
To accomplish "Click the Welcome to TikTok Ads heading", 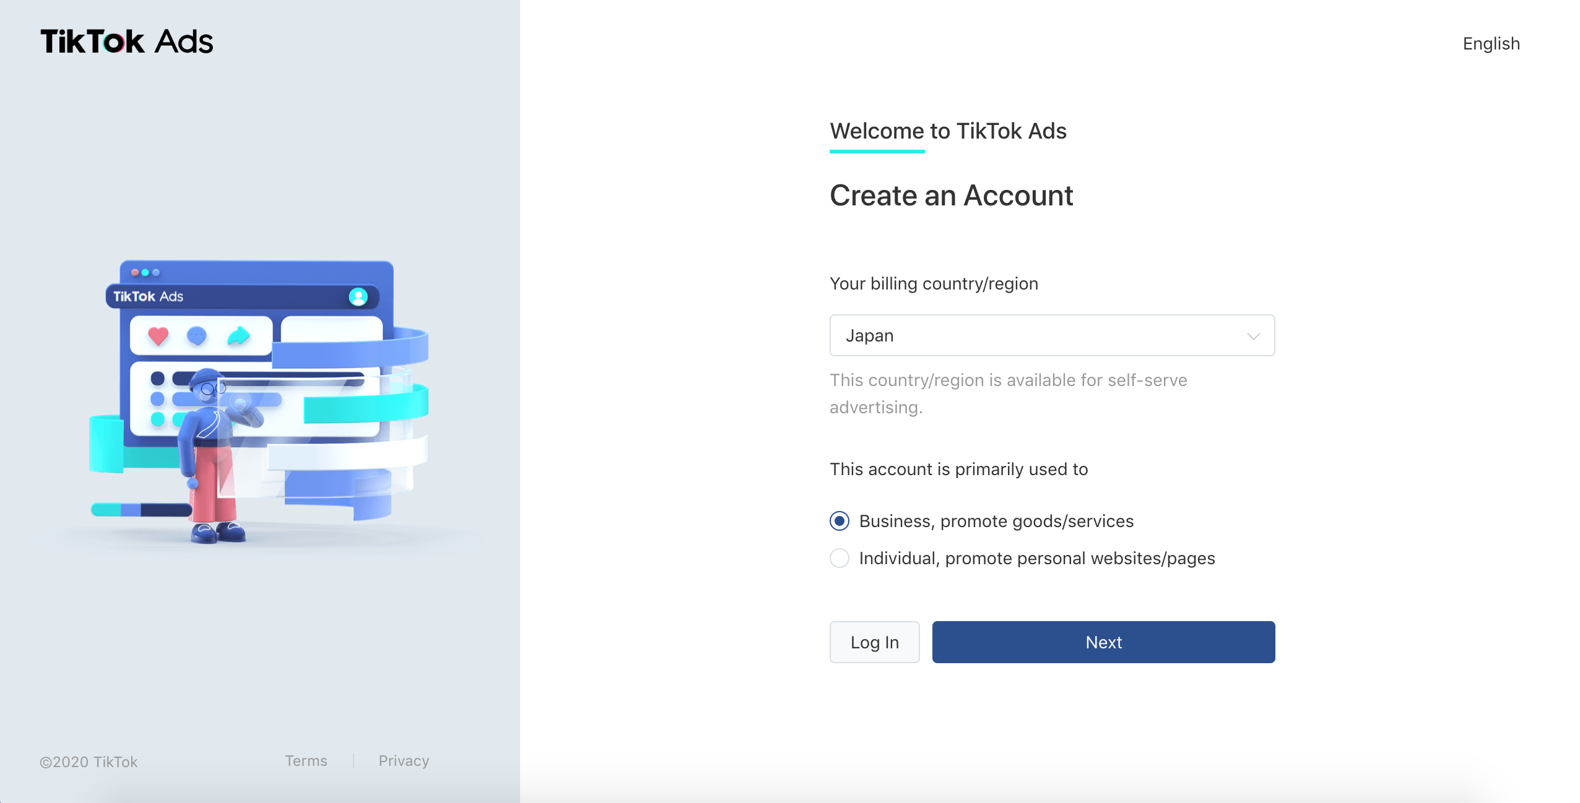I will click(948, 131).
